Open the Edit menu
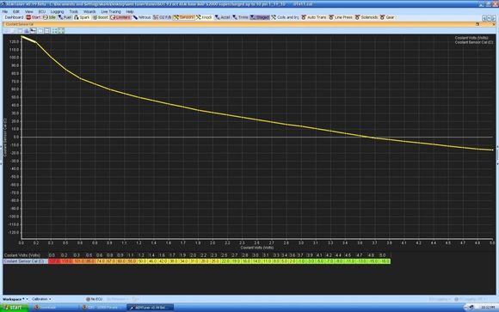Image resolution: width=499 pixels, height=312 pixels. (15, 11)
